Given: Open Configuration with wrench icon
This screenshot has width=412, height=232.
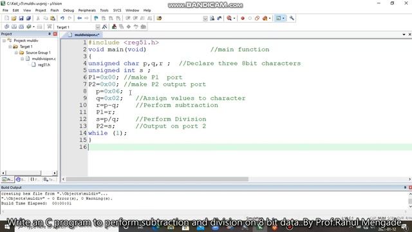Looking at the screenshot, I should point(292,18).
